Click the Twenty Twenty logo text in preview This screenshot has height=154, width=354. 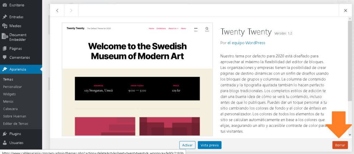point(75,28)
